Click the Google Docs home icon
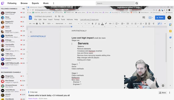174x100 pixels. point(30,18)
